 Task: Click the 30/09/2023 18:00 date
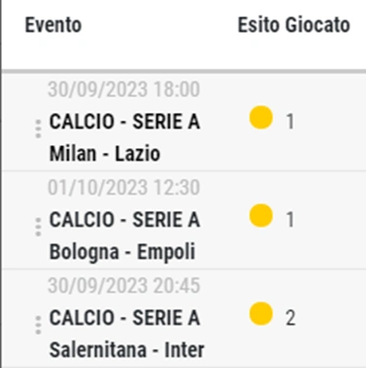click(124, 89)
